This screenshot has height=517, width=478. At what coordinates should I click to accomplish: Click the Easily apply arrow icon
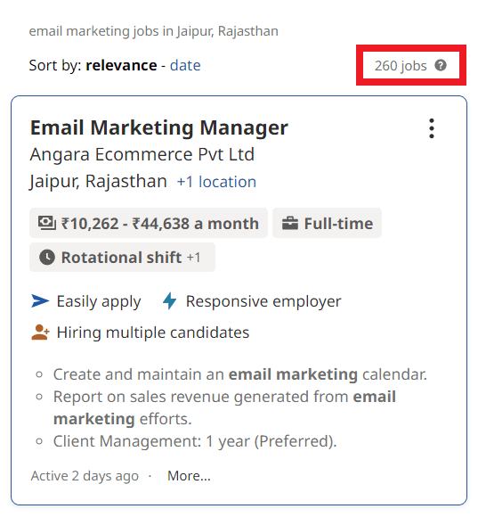click(40, 301)
